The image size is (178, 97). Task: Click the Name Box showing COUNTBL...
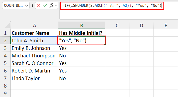click(x=13, y=5)
